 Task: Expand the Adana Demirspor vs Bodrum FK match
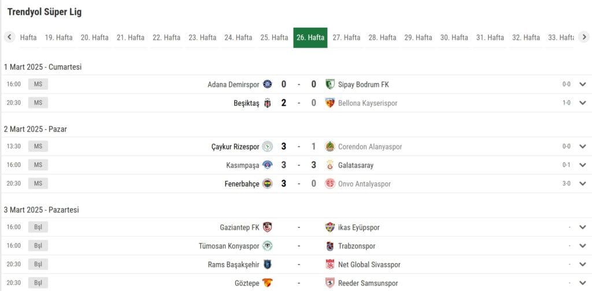point(583,84)
